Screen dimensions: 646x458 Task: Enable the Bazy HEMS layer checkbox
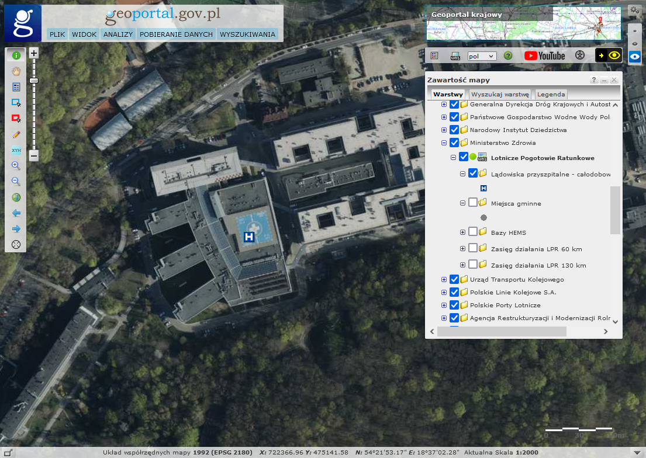[473, 232]
